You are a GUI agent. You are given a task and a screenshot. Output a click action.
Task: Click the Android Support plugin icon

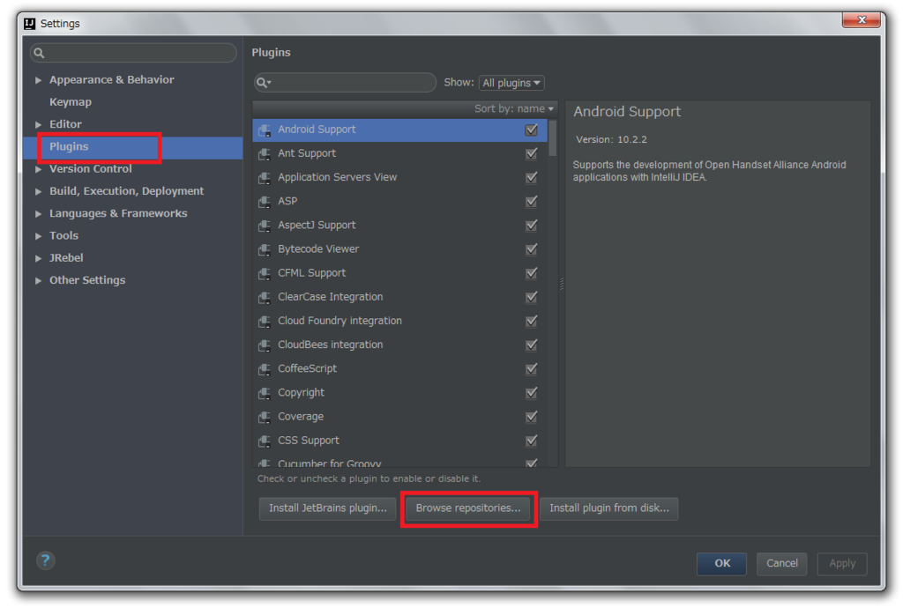tap(265, 130)
